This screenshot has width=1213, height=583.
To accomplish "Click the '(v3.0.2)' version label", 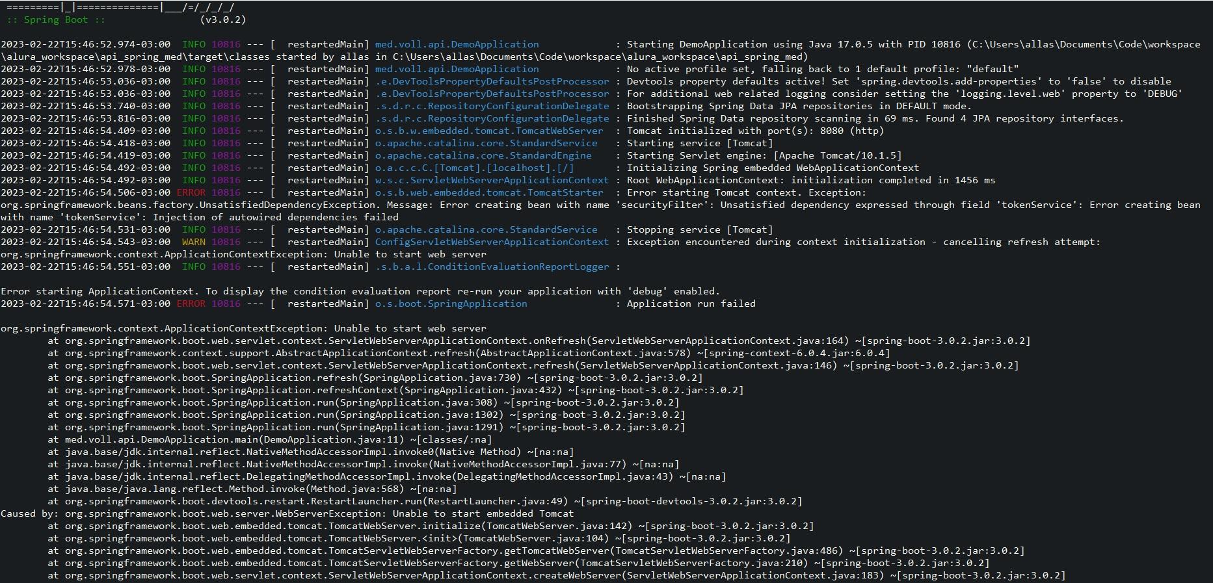I will click(x=222, y=19).
